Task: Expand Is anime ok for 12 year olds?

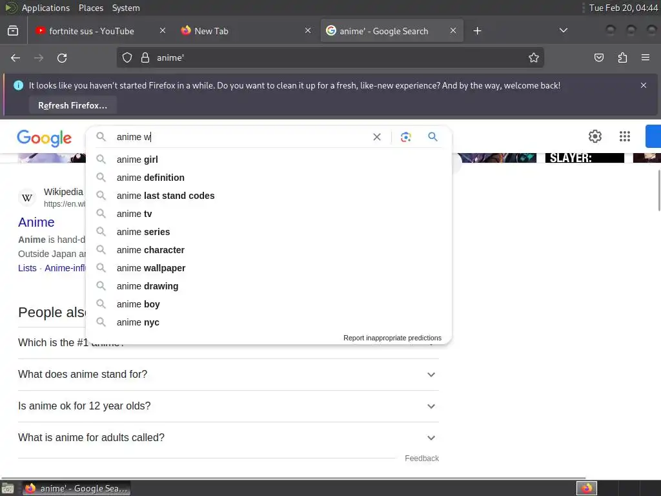Action: (228, 406)
